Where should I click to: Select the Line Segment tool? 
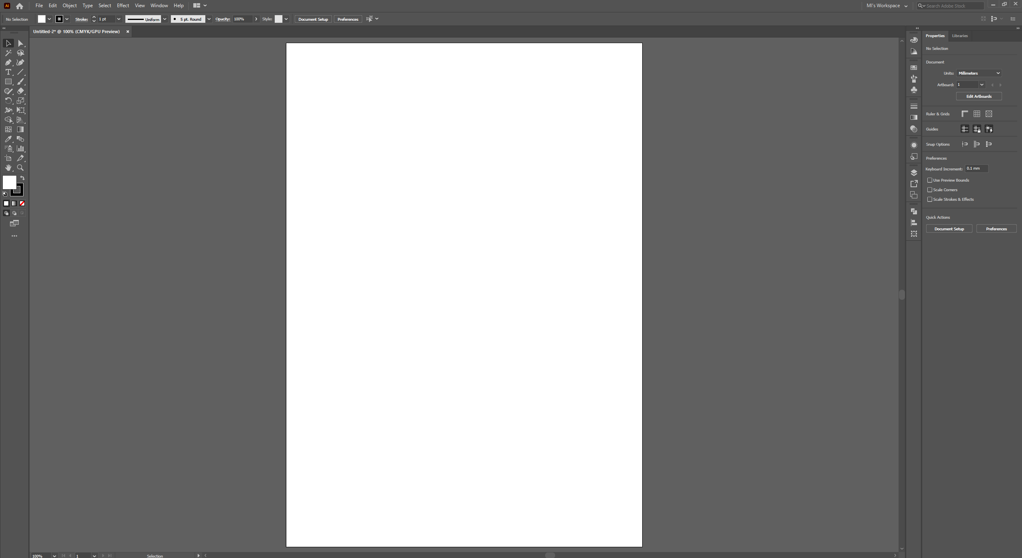pos(21,72)
